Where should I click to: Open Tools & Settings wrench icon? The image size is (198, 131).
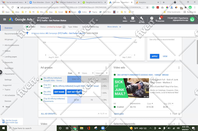[142, 20]
